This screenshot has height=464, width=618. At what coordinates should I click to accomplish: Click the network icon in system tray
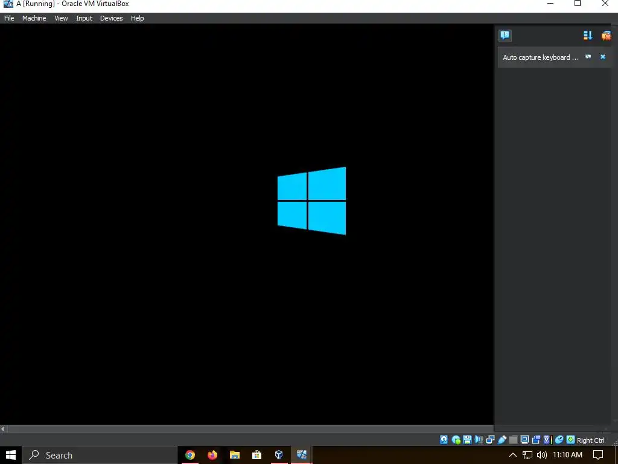click(527, 455)
